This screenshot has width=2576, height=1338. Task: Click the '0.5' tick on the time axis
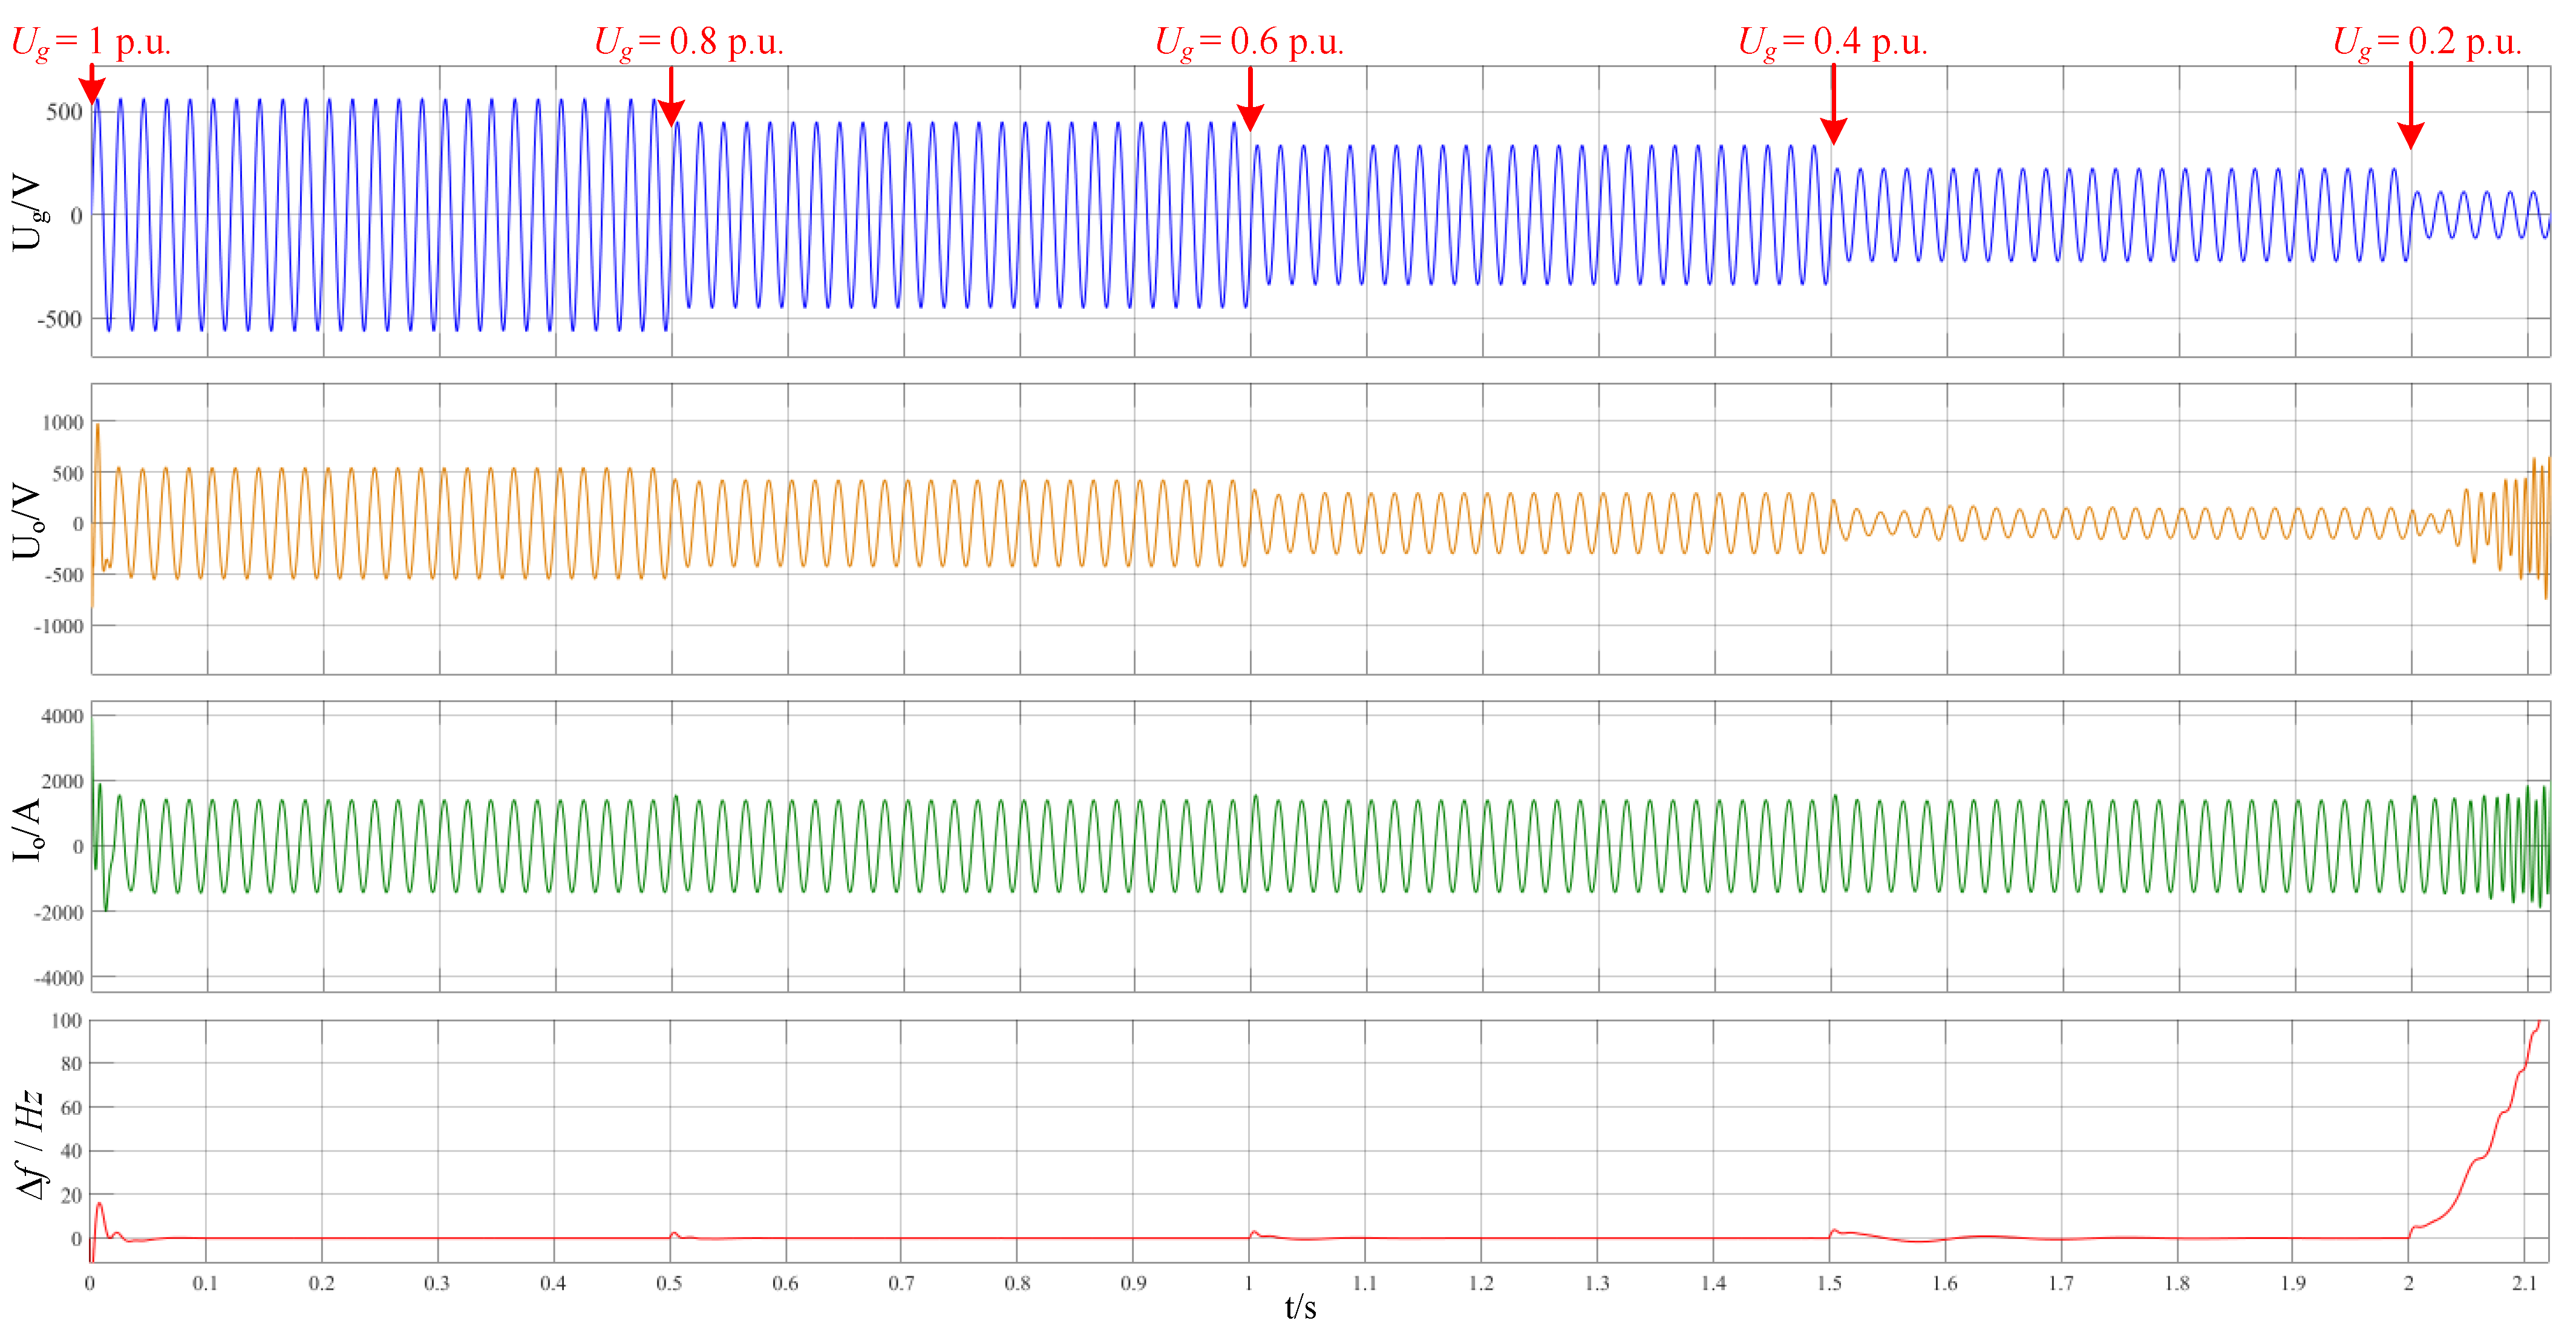[669, 1283]
